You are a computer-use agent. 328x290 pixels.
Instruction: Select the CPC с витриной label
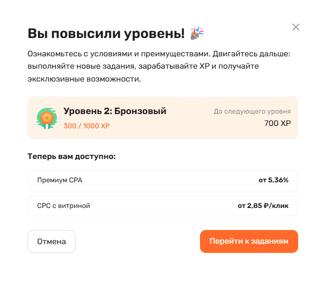coord(63,206)
